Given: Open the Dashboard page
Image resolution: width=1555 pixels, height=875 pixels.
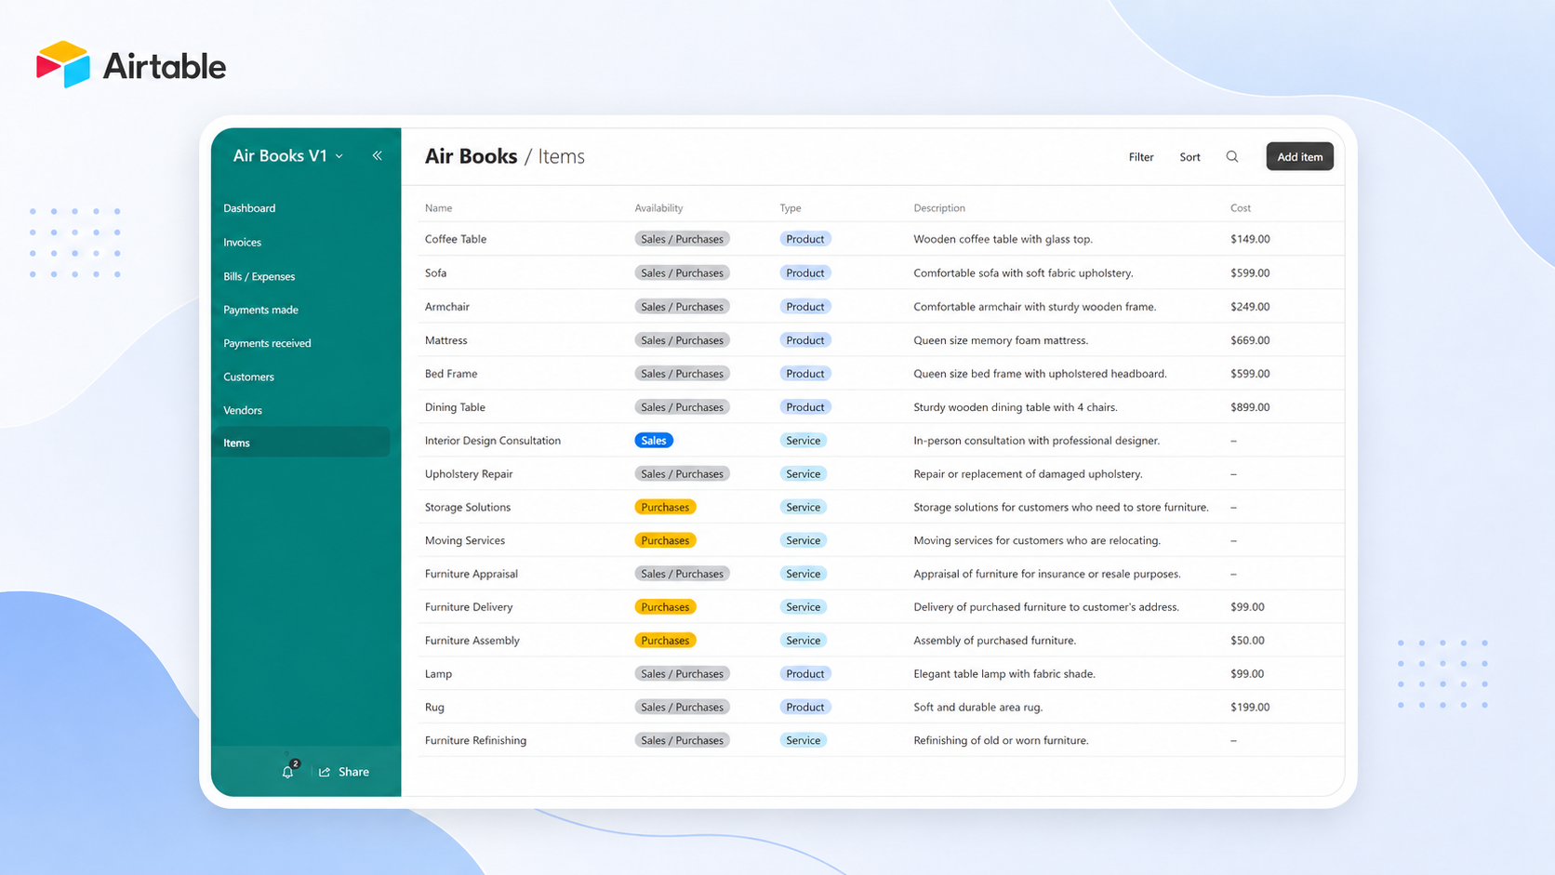Looking at the screenshot, I should (x=249, y=208).
